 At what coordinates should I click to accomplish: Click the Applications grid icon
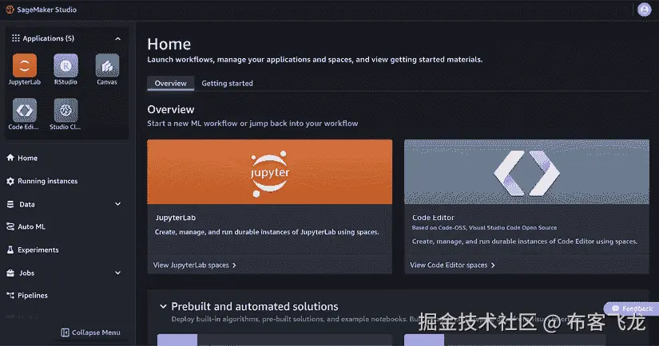[x=15, y=38]
